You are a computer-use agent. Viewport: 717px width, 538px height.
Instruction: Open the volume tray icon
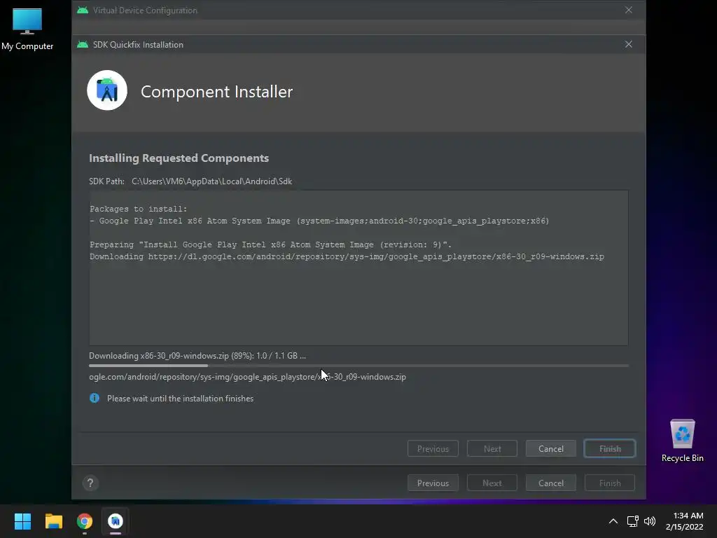coord(649,521)
